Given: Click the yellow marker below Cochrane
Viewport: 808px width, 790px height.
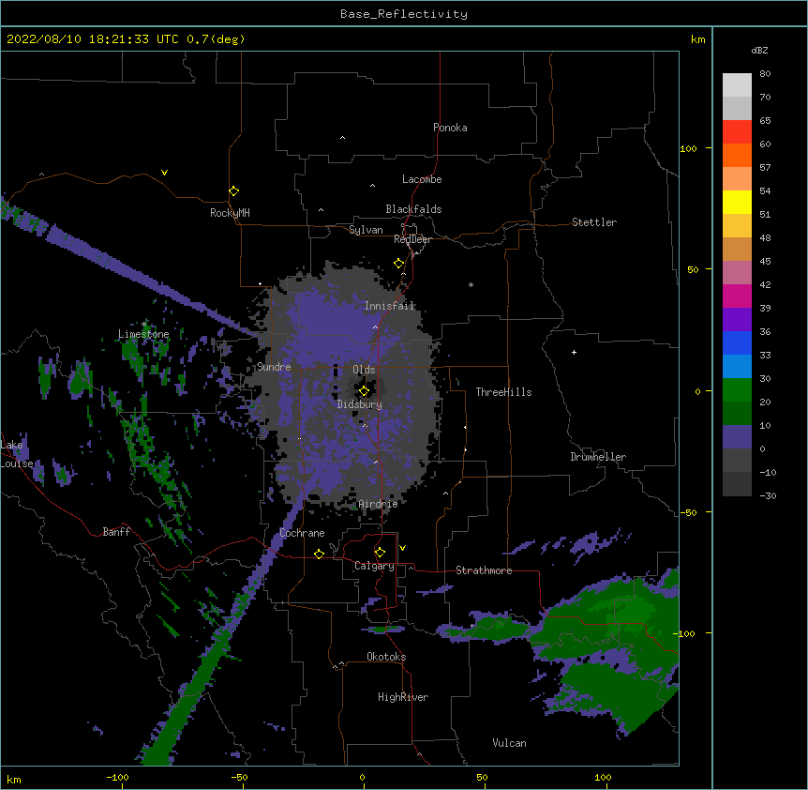Looking at the screenshot, I should 319,554.
